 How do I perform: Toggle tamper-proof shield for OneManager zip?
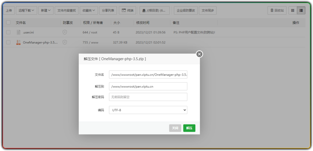(x=65, y=42)
